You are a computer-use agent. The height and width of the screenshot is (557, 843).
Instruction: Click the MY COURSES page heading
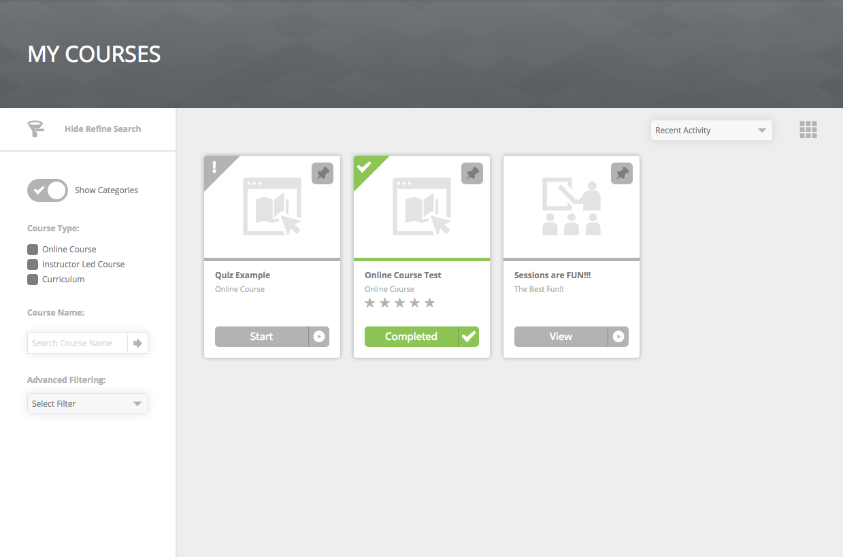click(x=95, y=54)
